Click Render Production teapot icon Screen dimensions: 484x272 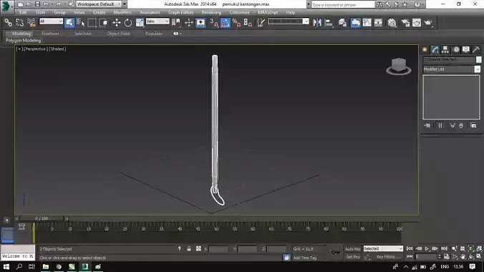pyautogui.click(x=428, y=22)
